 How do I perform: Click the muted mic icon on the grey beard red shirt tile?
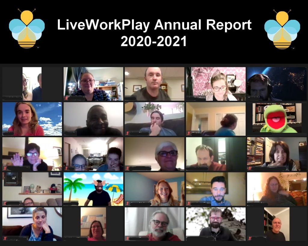(128, 238)
